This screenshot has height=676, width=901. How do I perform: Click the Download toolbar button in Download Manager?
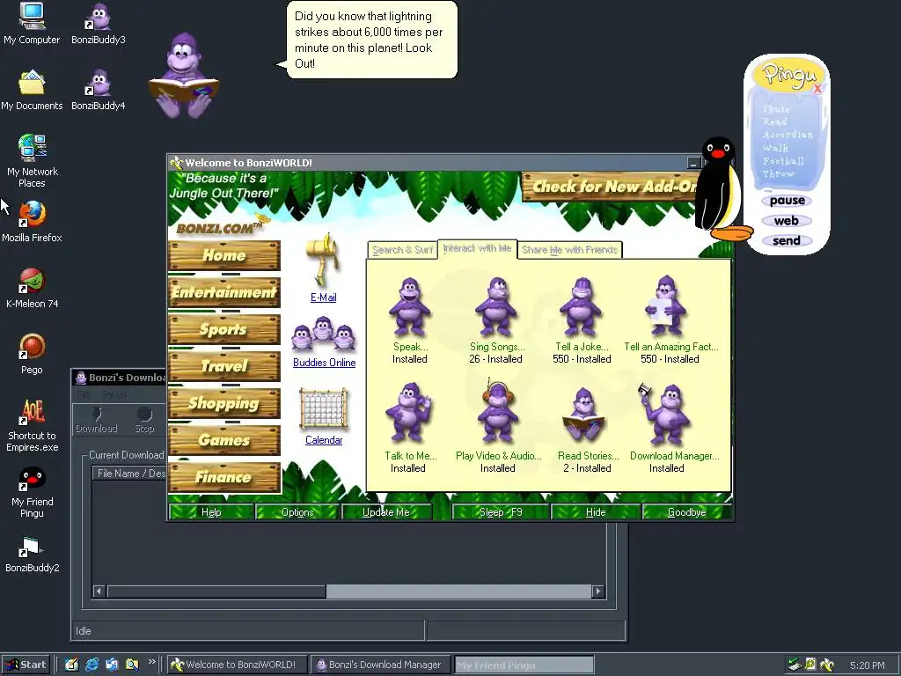(x=97, y=421)
